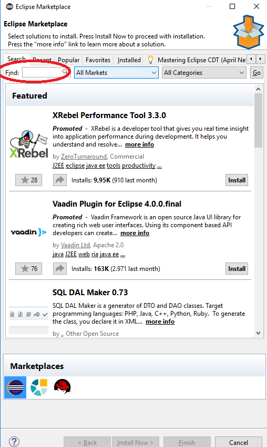Go to the Favorites tab
The image size is (267, 447).
point(98,60)
